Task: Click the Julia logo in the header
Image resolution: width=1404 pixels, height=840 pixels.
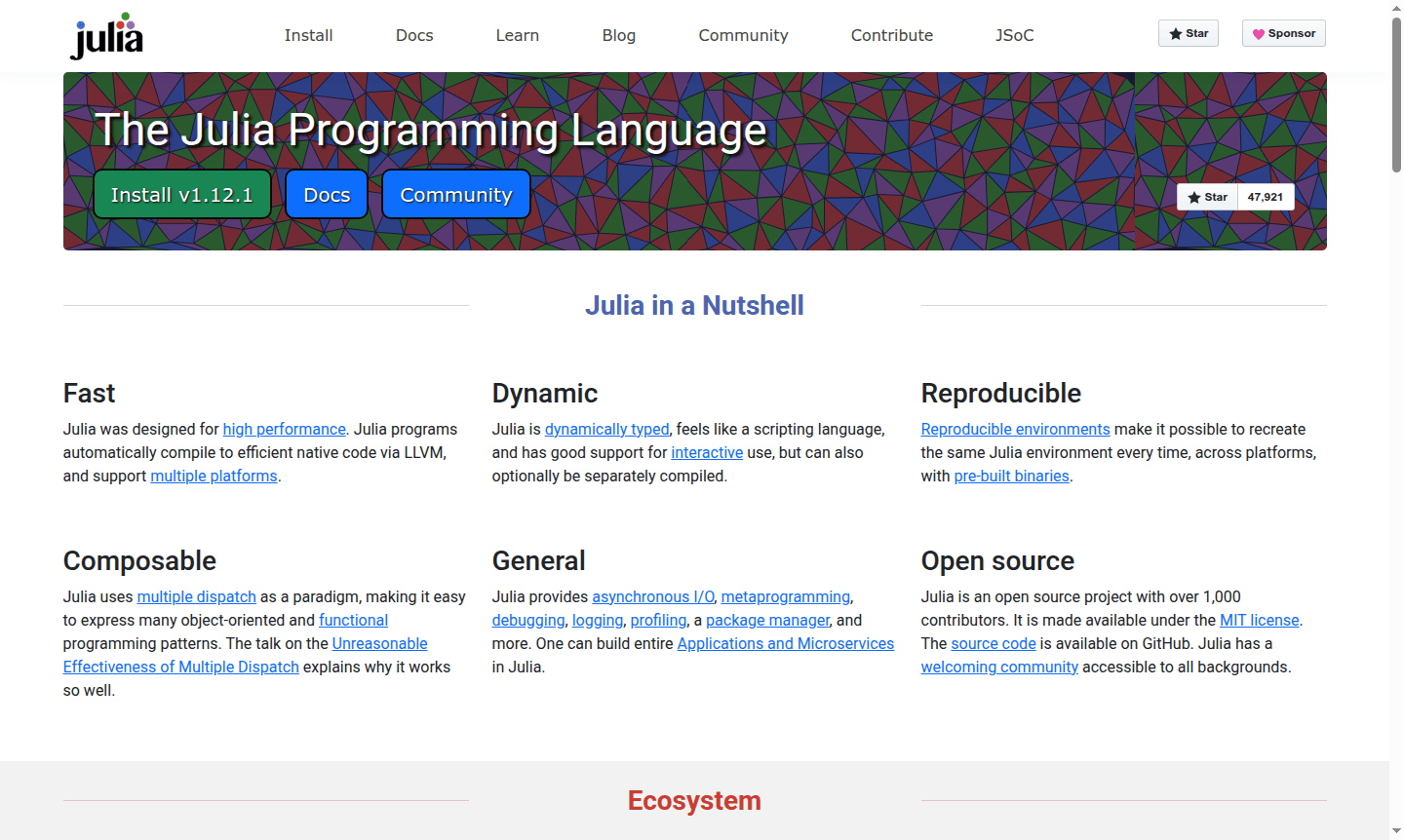Action: [105, 35]
